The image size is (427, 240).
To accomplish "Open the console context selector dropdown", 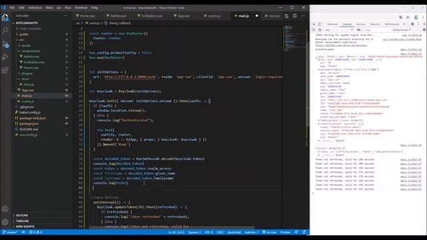I will [x=339, y=30].
